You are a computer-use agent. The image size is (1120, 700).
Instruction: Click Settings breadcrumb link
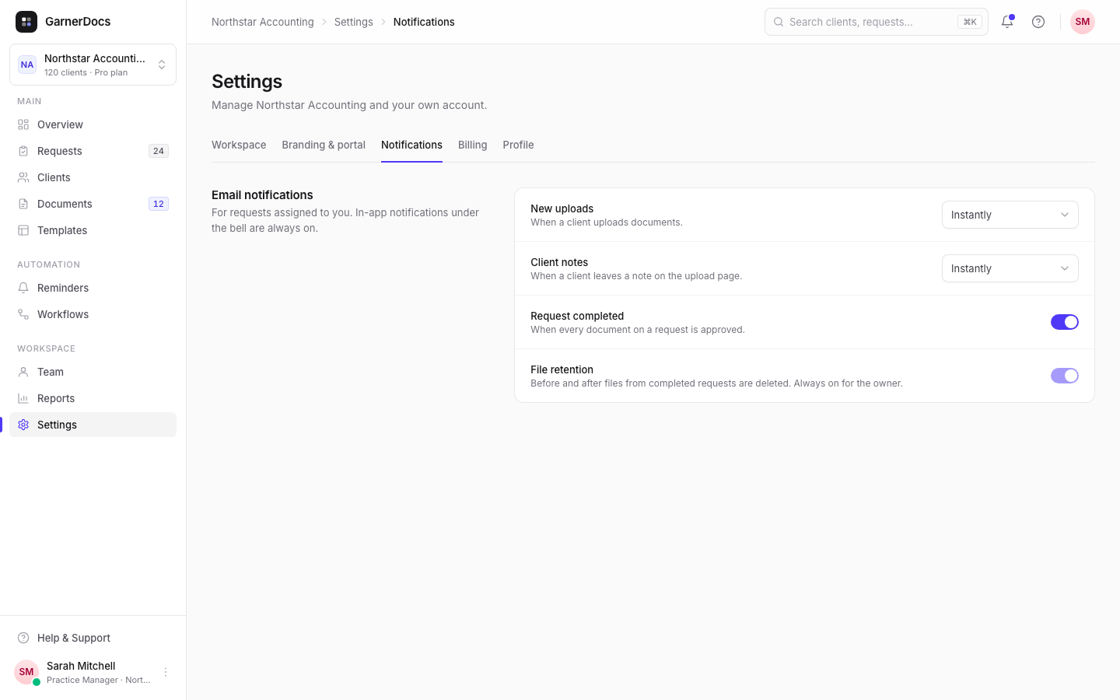pyautogui.click(x=354, y=22)
